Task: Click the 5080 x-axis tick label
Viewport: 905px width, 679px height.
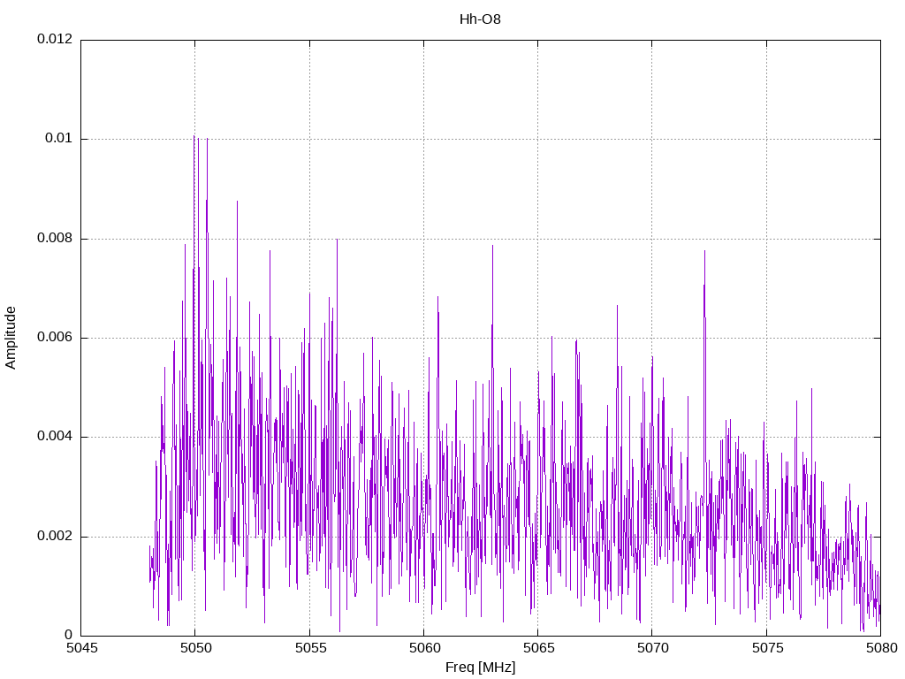Action: pos(882,648)
